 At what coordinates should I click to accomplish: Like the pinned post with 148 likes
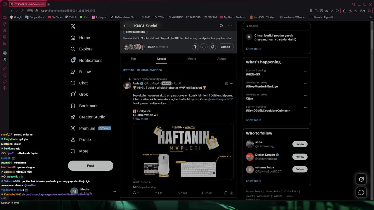tap(183, 193)
